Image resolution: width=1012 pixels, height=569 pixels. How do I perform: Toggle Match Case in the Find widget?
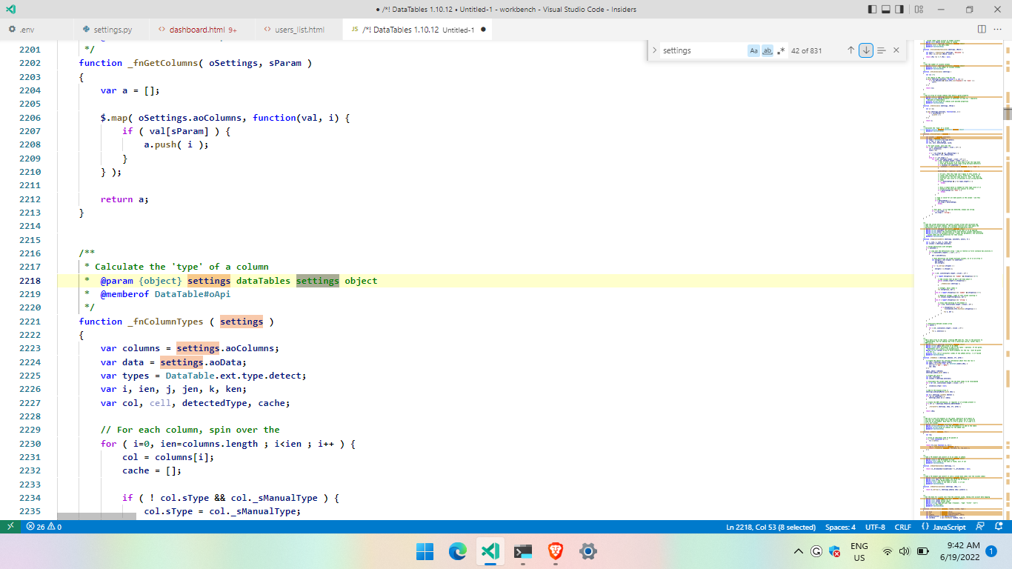click(x=753, y=50)
